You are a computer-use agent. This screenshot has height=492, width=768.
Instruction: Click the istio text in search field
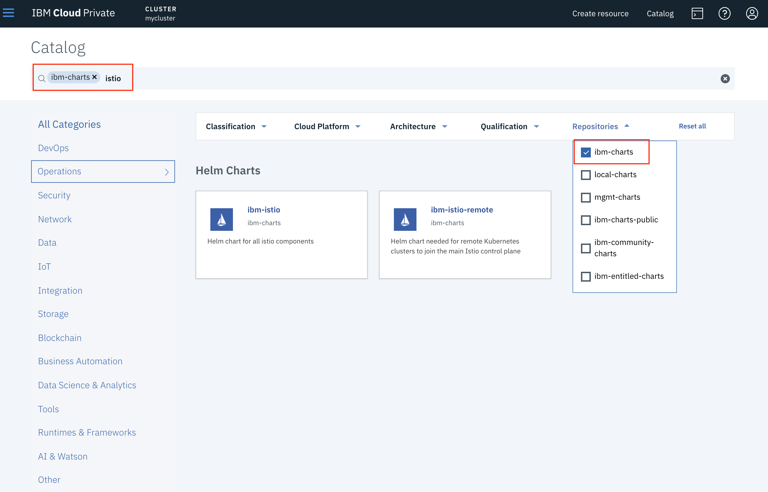pos(113,78)
